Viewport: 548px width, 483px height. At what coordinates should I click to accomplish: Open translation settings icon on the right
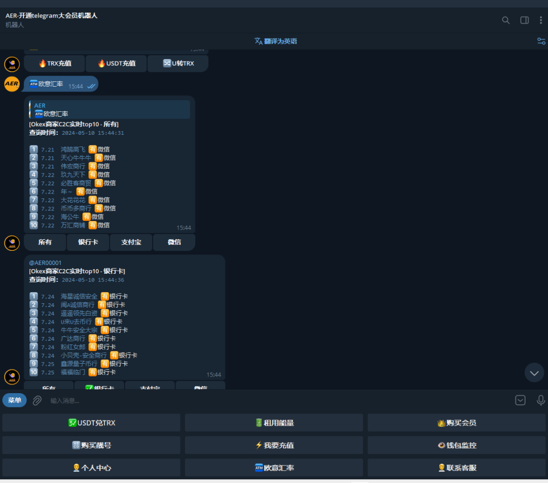pos(541,41)
